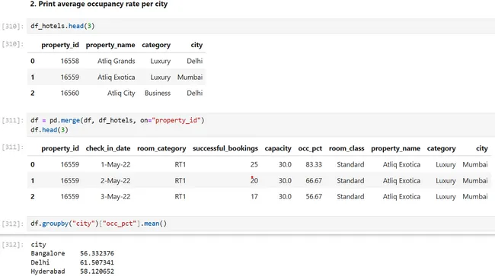Viewport: 495px width, 276px height.
Task: Click successful bookings value 25
Action: 254,164
